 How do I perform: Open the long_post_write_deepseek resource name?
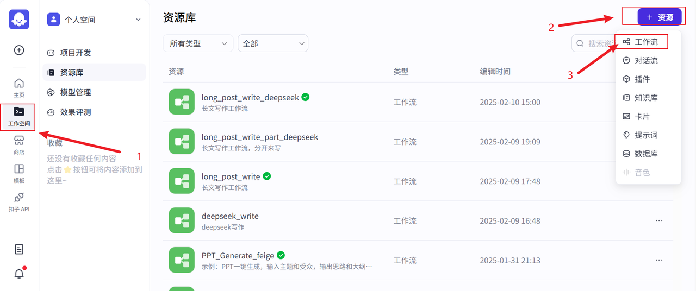250,97
